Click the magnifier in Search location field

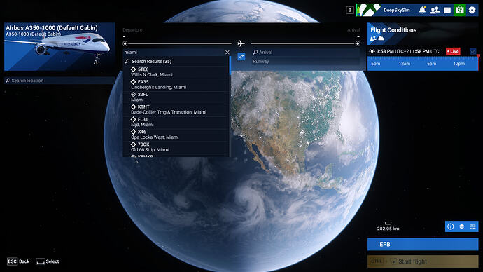click(x=8, y=81)
